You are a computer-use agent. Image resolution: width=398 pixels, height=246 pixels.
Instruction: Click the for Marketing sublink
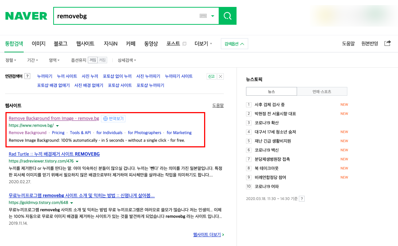179,132
